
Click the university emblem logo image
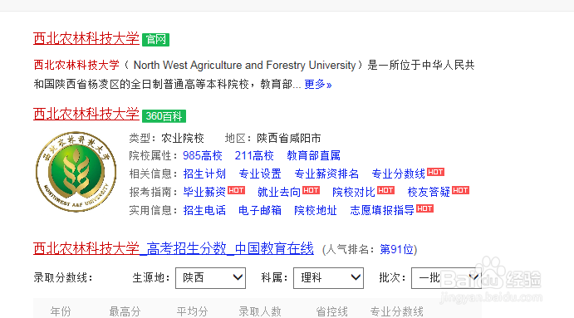(76, 172)
